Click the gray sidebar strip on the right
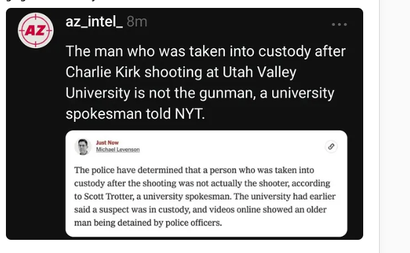Image resolution: width=410 pixels, height=253 pixels. (395, 126)
